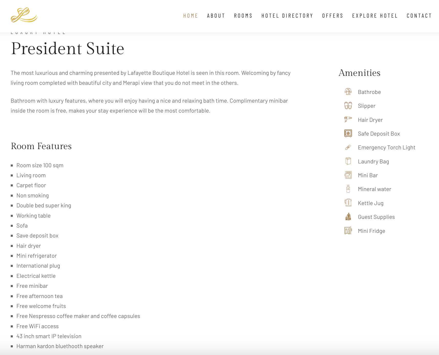Click the President Suite heading
This screenshot has height=355, width=439.
[x=68, y=49]
